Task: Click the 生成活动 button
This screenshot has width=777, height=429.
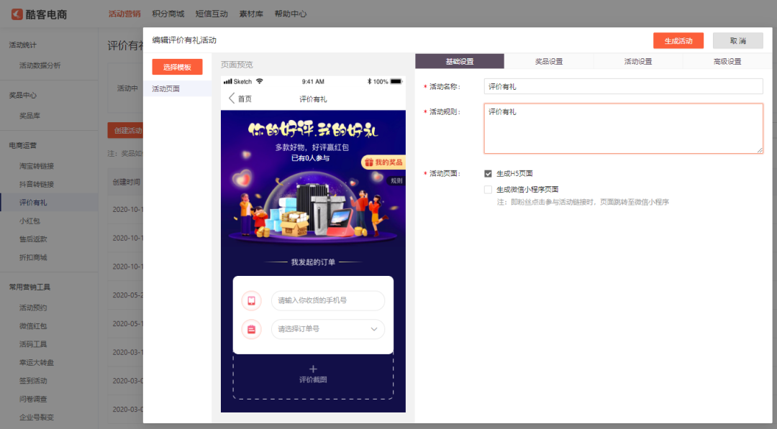Action: (678, 40)
